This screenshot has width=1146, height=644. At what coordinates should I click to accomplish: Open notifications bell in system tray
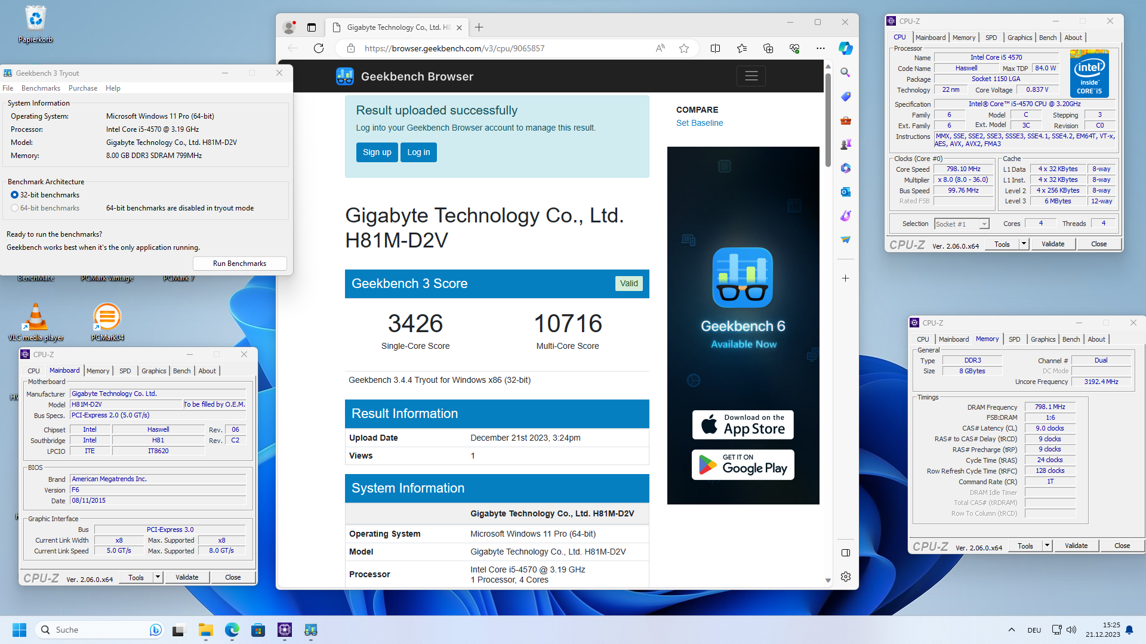click(x=1129, y=630)
